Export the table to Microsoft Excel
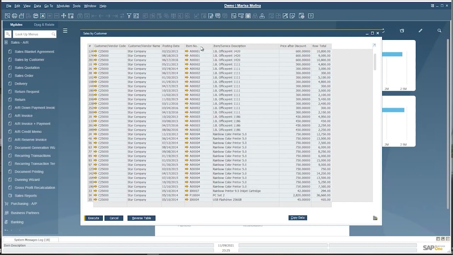The height and width of the screenshot is (255, 453). point(43,16)
